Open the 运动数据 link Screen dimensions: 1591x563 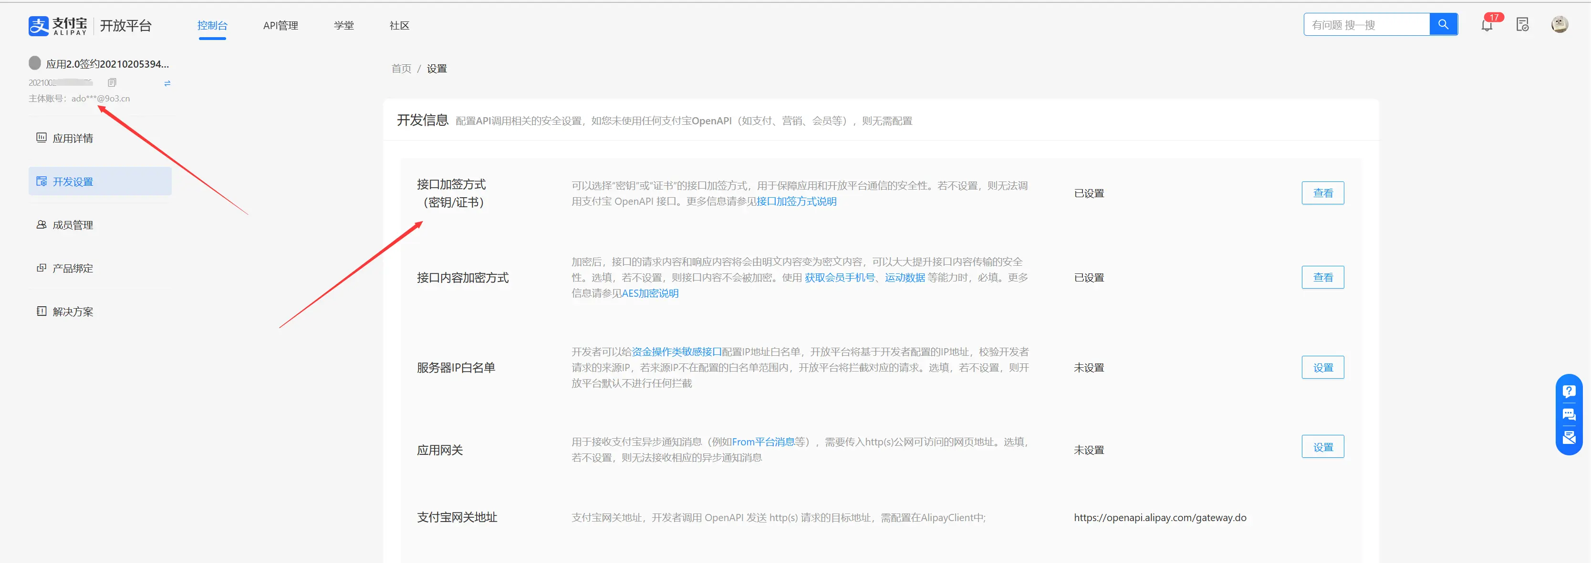(x=905, y=278)
